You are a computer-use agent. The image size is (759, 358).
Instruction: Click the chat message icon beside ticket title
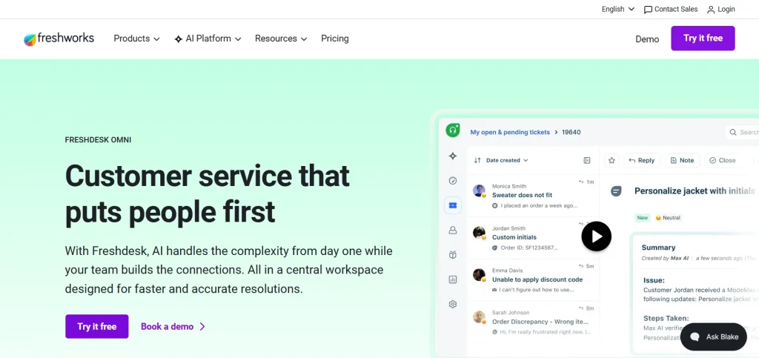(616, 191)
